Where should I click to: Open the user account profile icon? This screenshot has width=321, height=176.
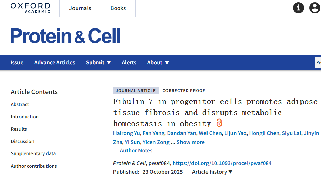pos(315,8)
